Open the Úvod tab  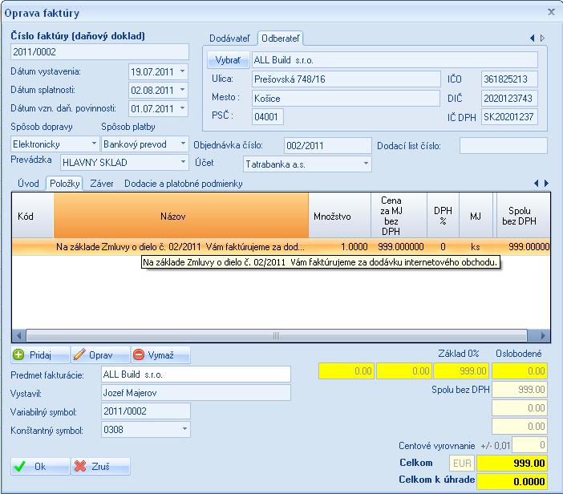[28, 184]
